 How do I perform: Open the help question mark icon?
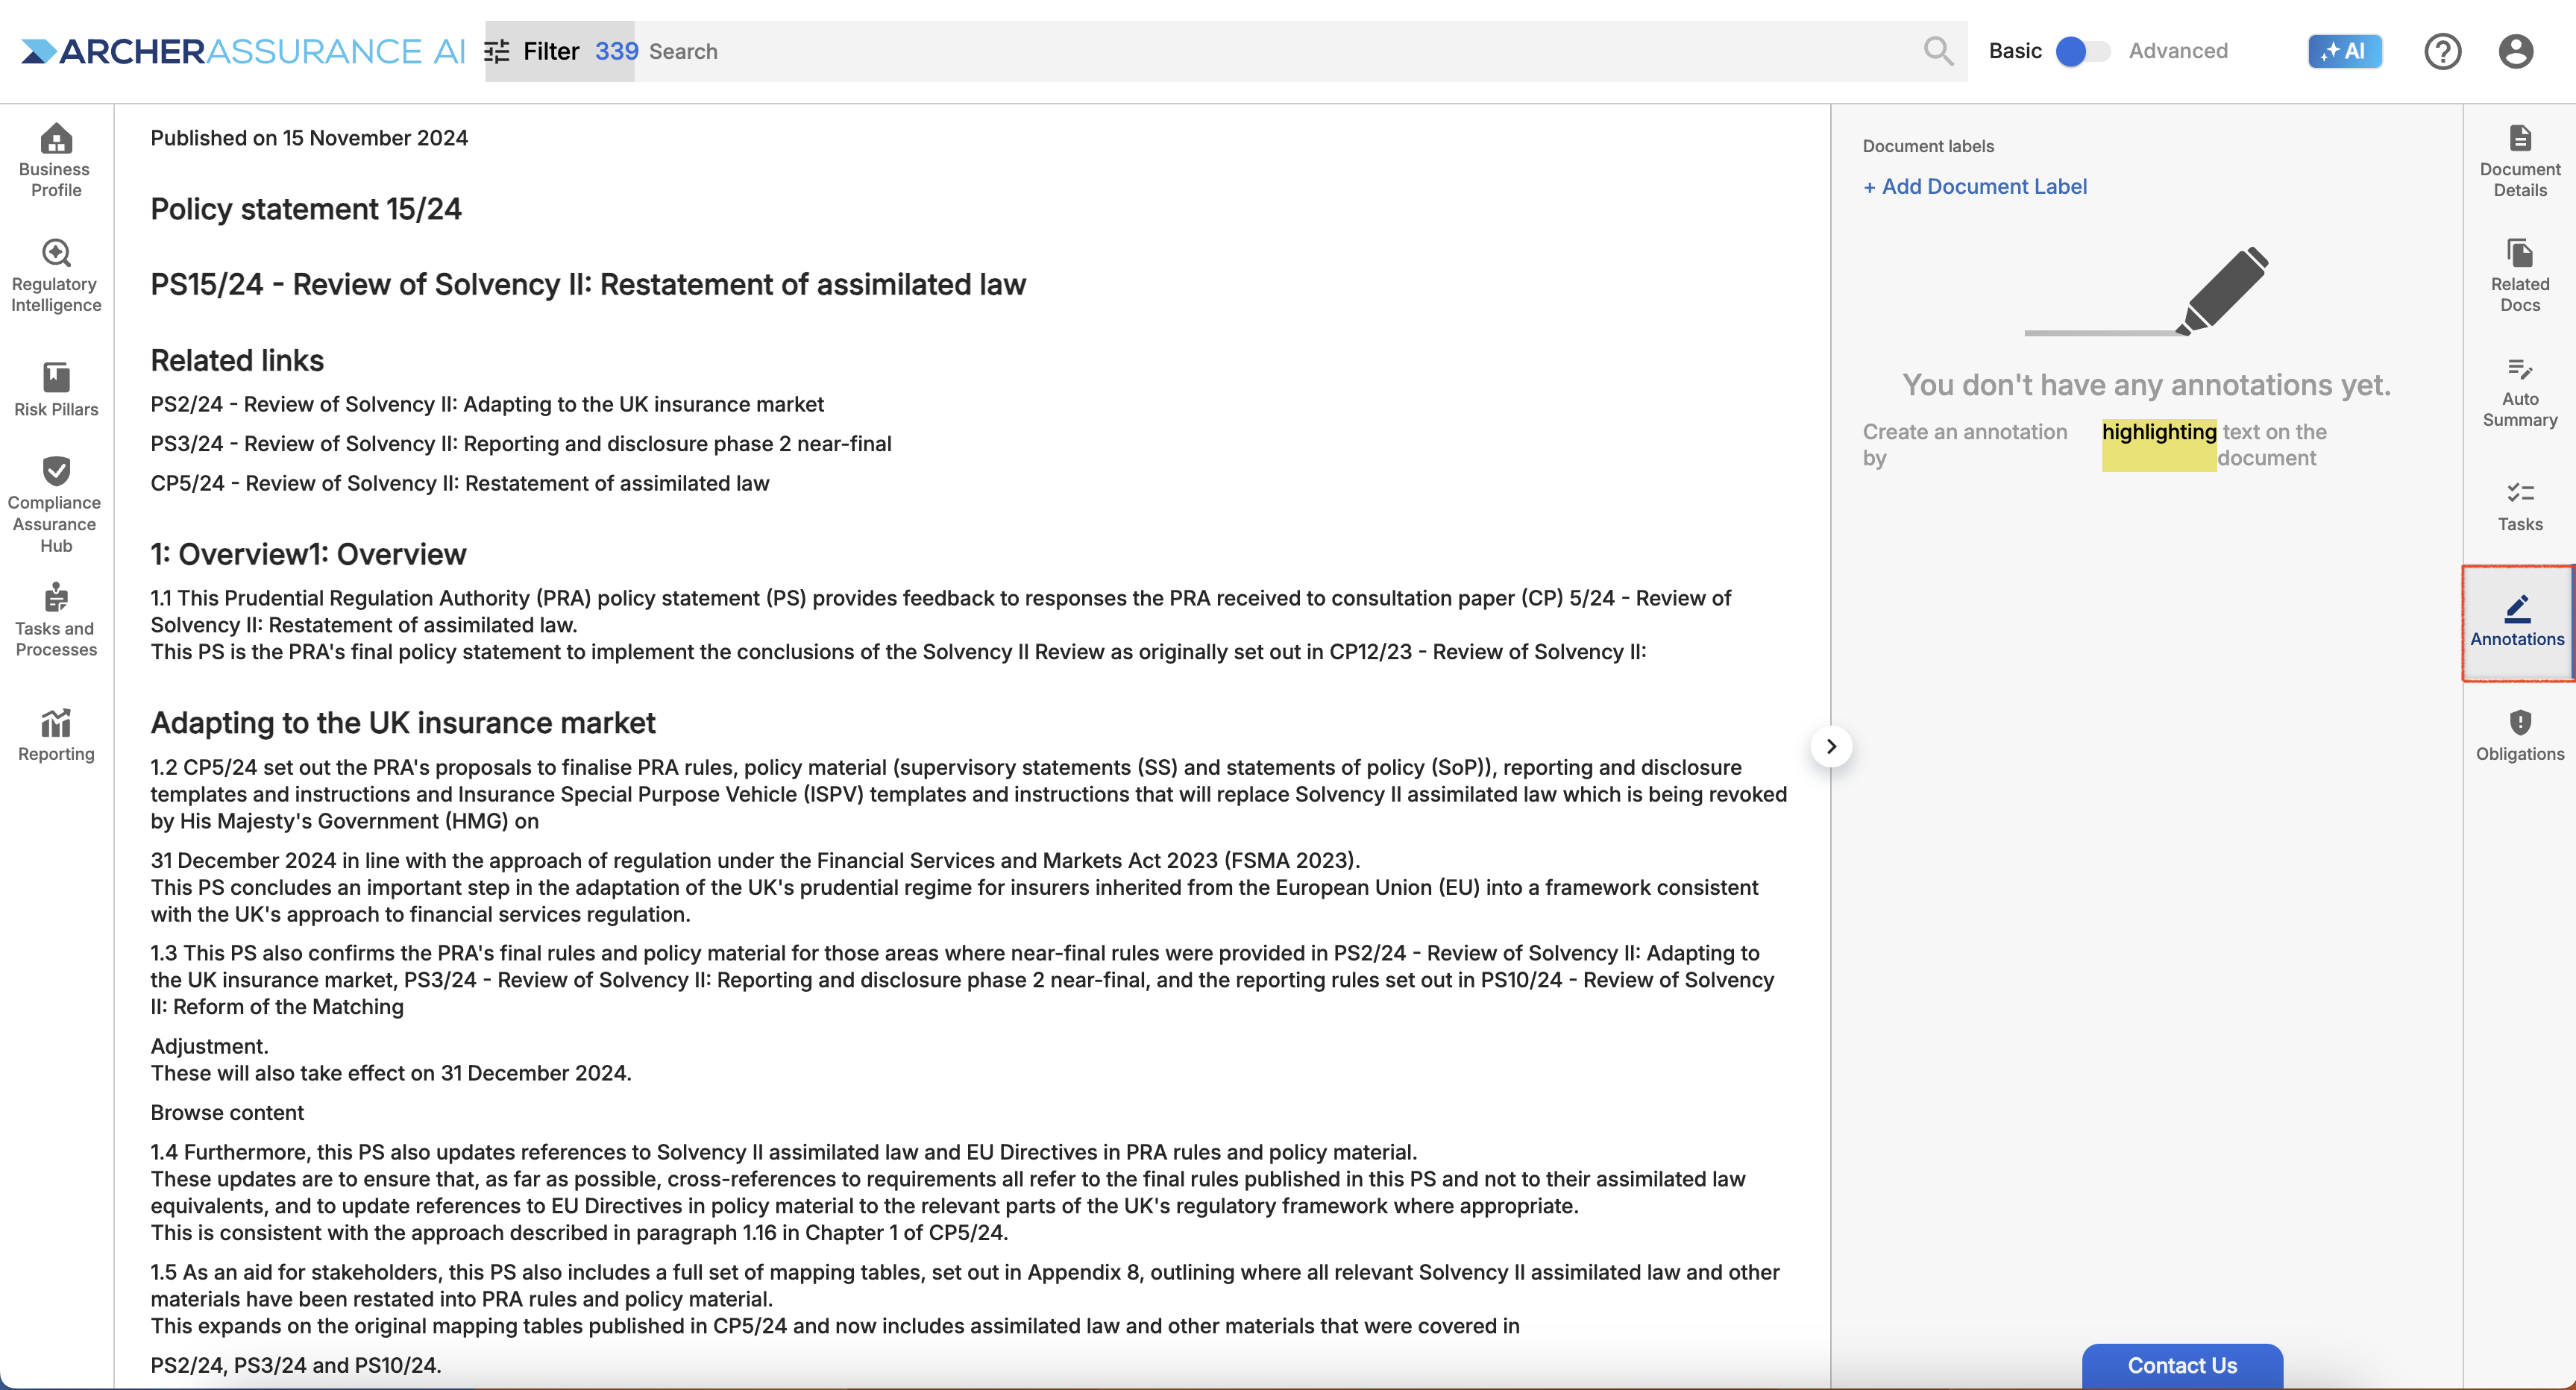pyautogui.click(x=2442, y=51)
